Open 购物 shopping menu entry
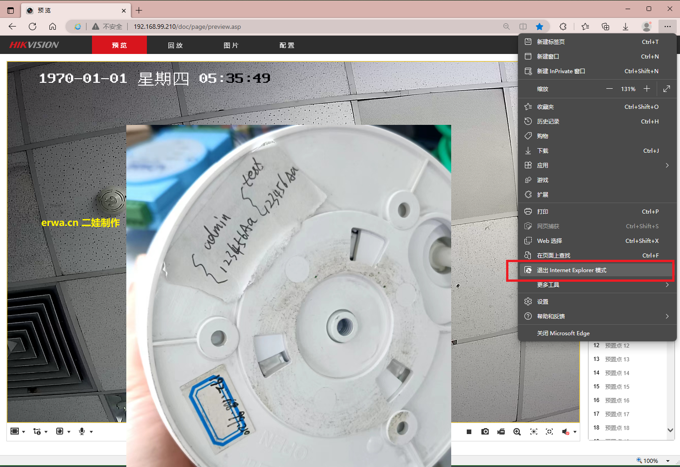Viewport: 680px width, 467px height. (x=597, y=136)
